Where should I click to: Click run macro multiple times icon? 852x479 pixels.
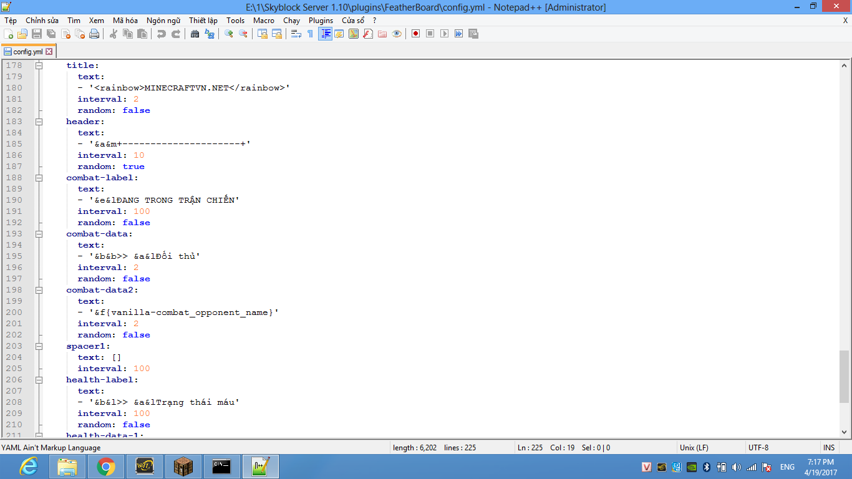click(459, 34)
